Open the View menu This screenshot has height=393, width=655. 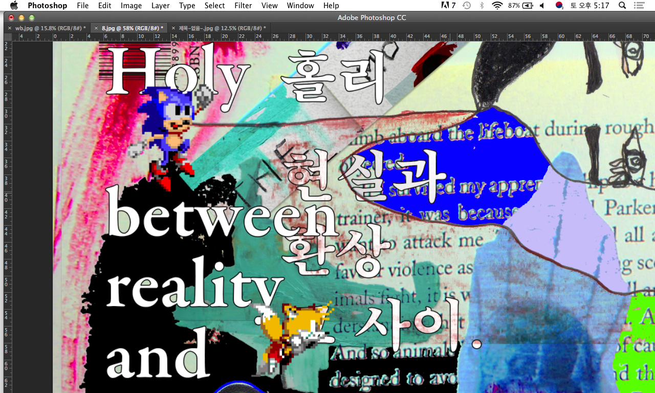(269, 6)
